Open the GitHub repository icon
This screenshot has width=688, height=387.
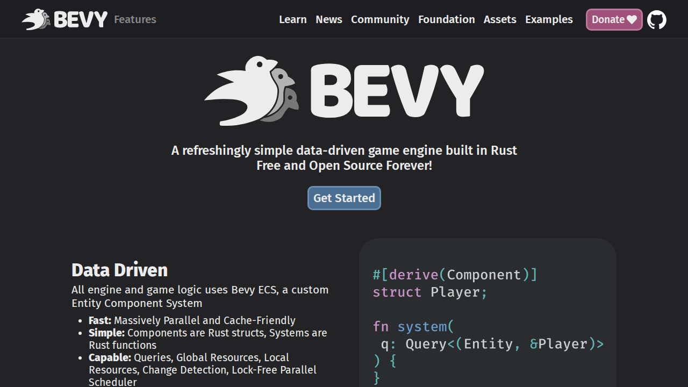[656, 20]
